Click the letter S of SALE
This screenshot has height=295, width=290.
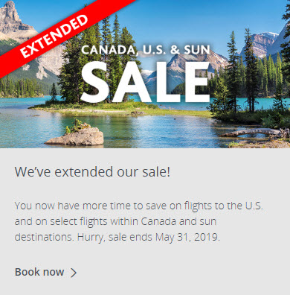95,82
